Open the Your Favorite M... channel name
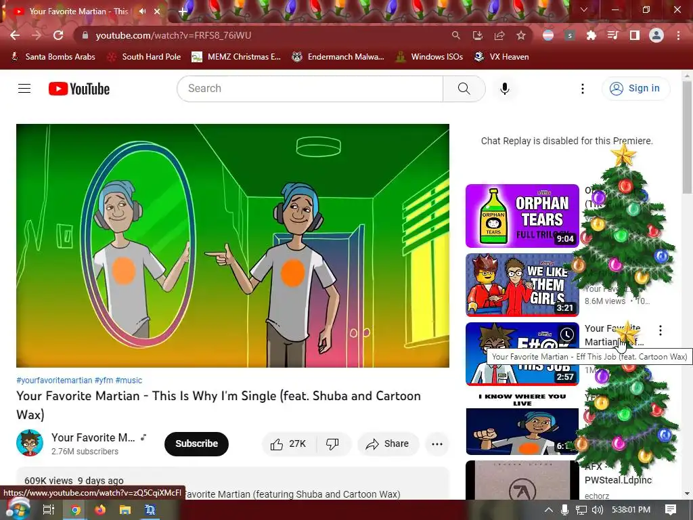Screen dimensions: 693x520 (93, 437)
